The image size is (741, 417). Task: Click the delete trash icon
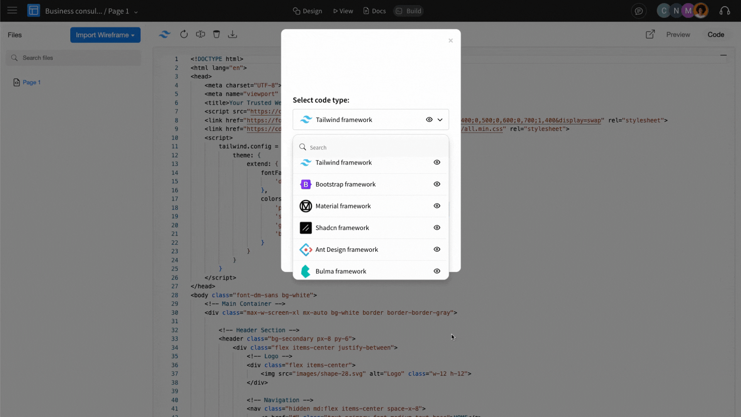click(x=217, y=34)
